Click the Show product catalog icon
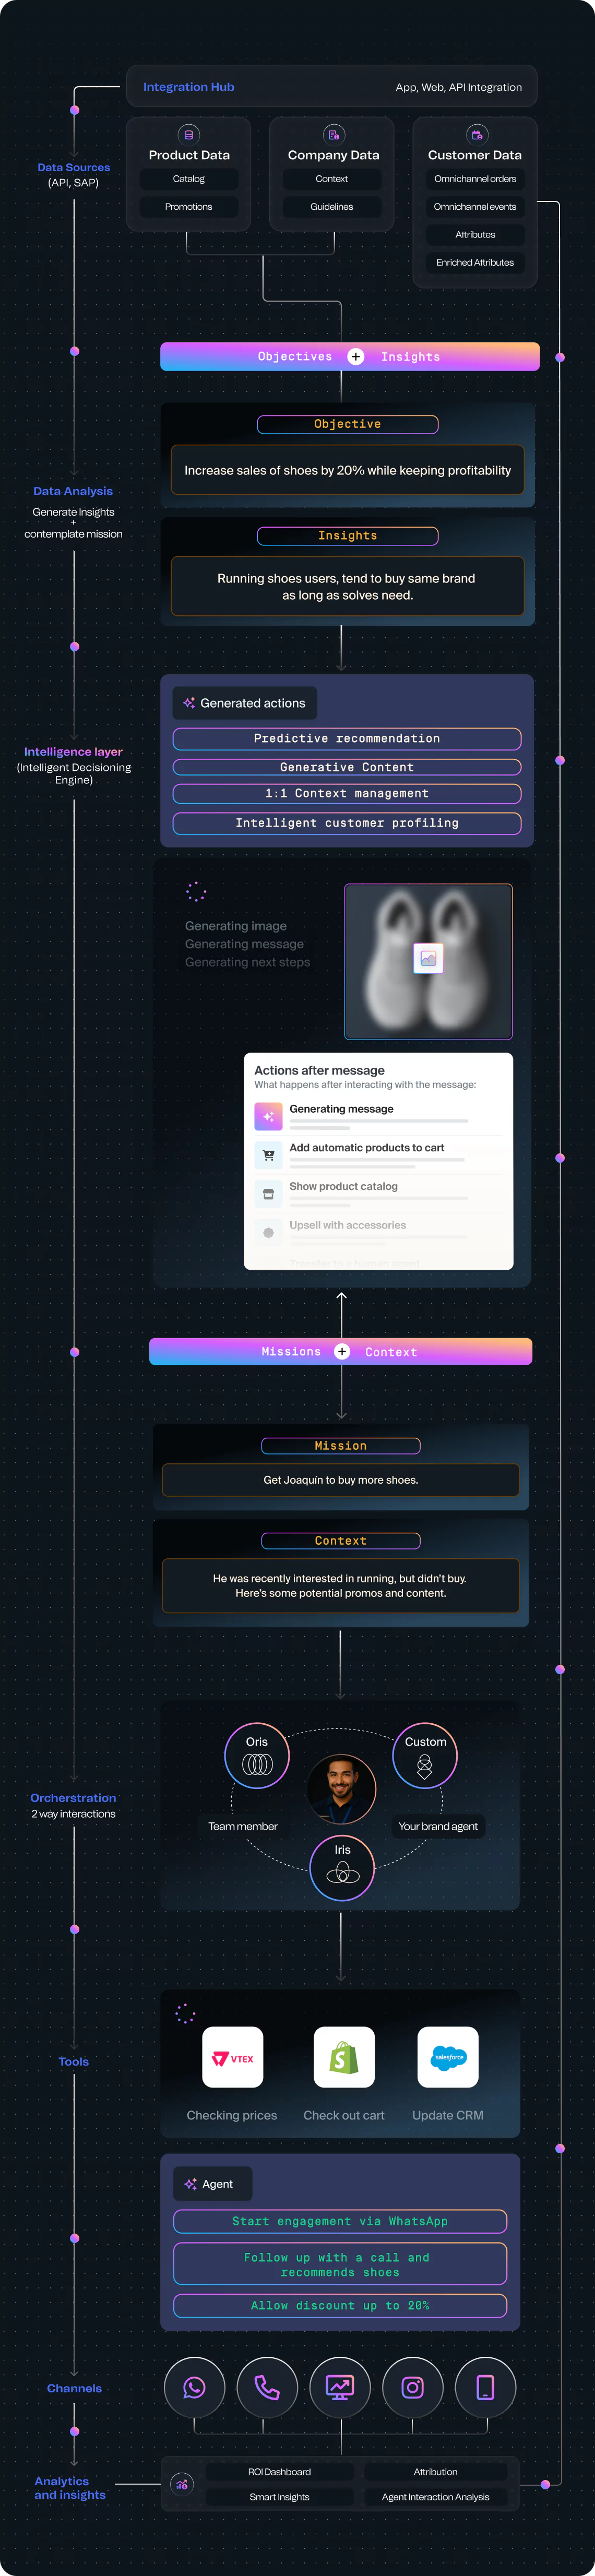This screenshot has height=2576, width=595. (268, 1194)
